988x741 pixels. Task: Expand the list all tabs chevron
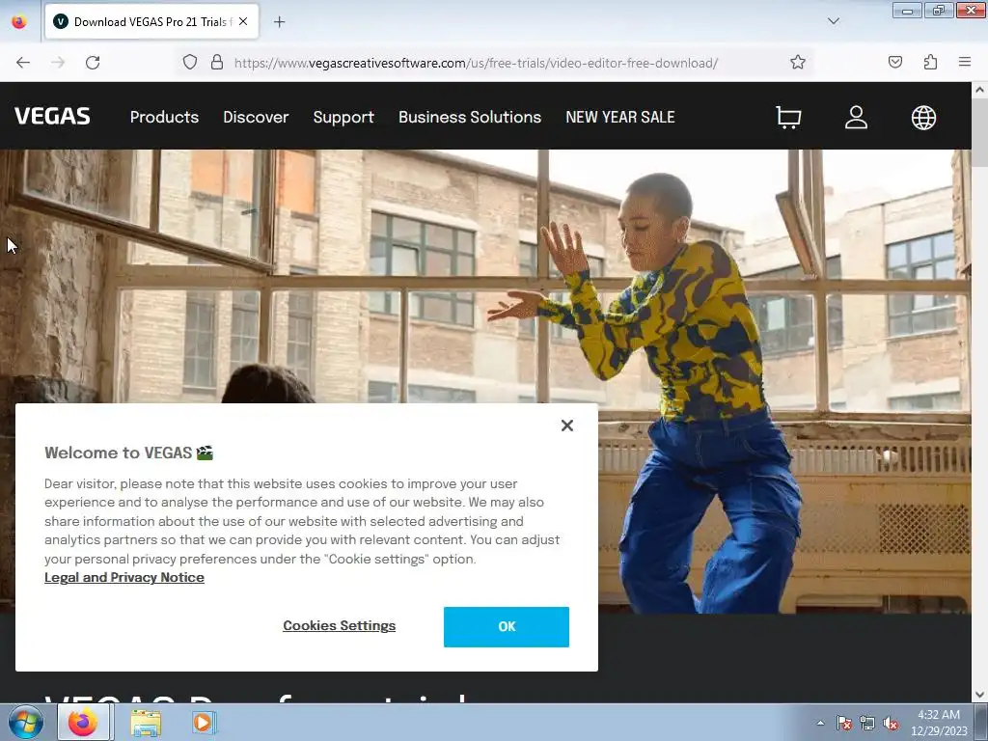[x=833, y=21]
